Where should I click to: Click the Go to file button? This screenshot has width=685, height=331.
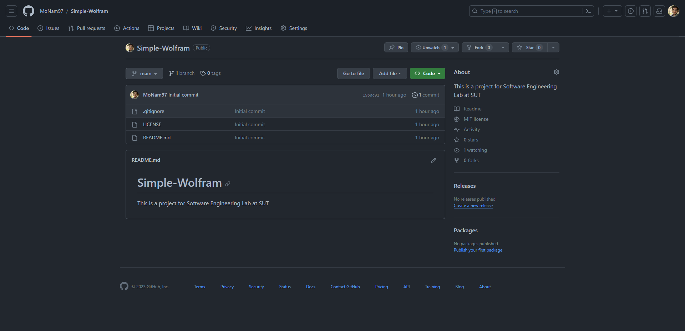click(354, 73)
